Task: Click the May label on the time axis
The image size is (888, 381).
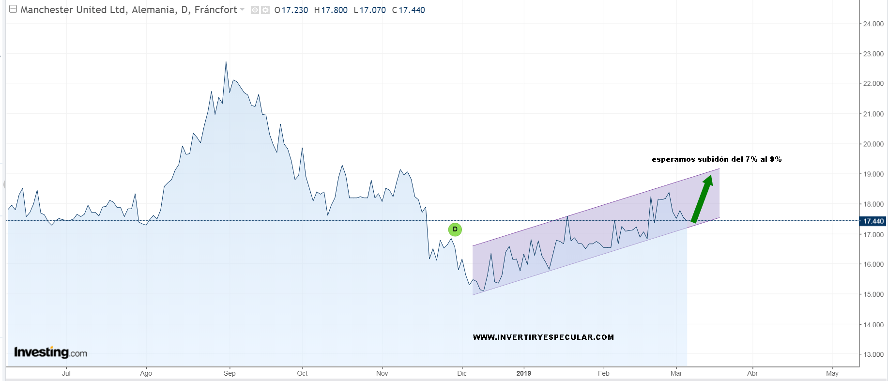Action: tap(832, 373)
